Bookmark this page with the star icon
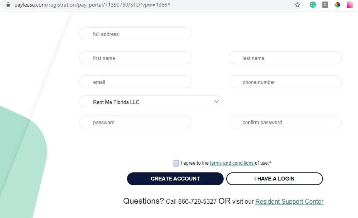 pos(297,5)
